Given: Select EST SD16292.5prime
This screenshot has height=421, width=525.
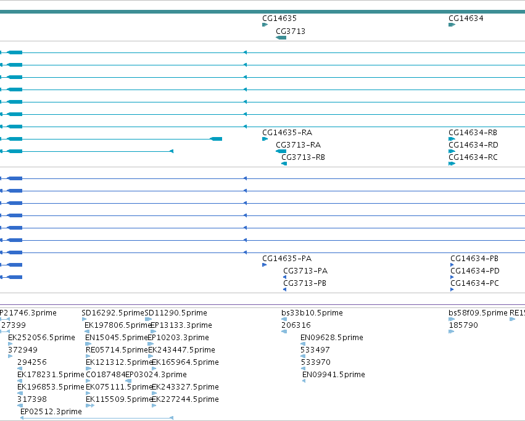Looking at the screenshot, I should [x=113, y=313].
